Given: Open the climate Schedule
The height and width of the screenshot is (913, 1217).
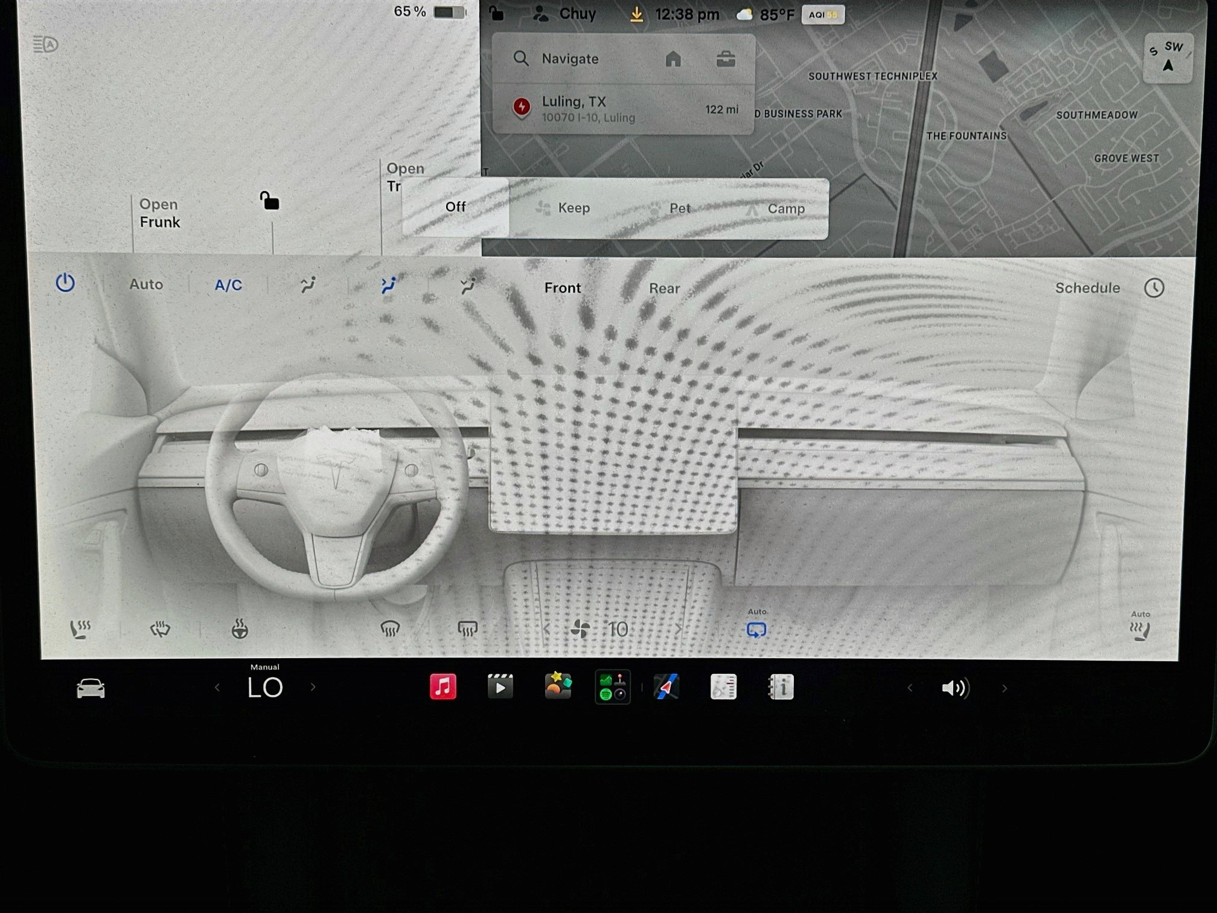Looking at the screenshot, I should (1087, 288).
